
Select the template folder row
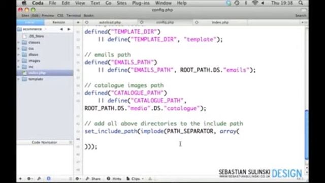click(45, 79)
